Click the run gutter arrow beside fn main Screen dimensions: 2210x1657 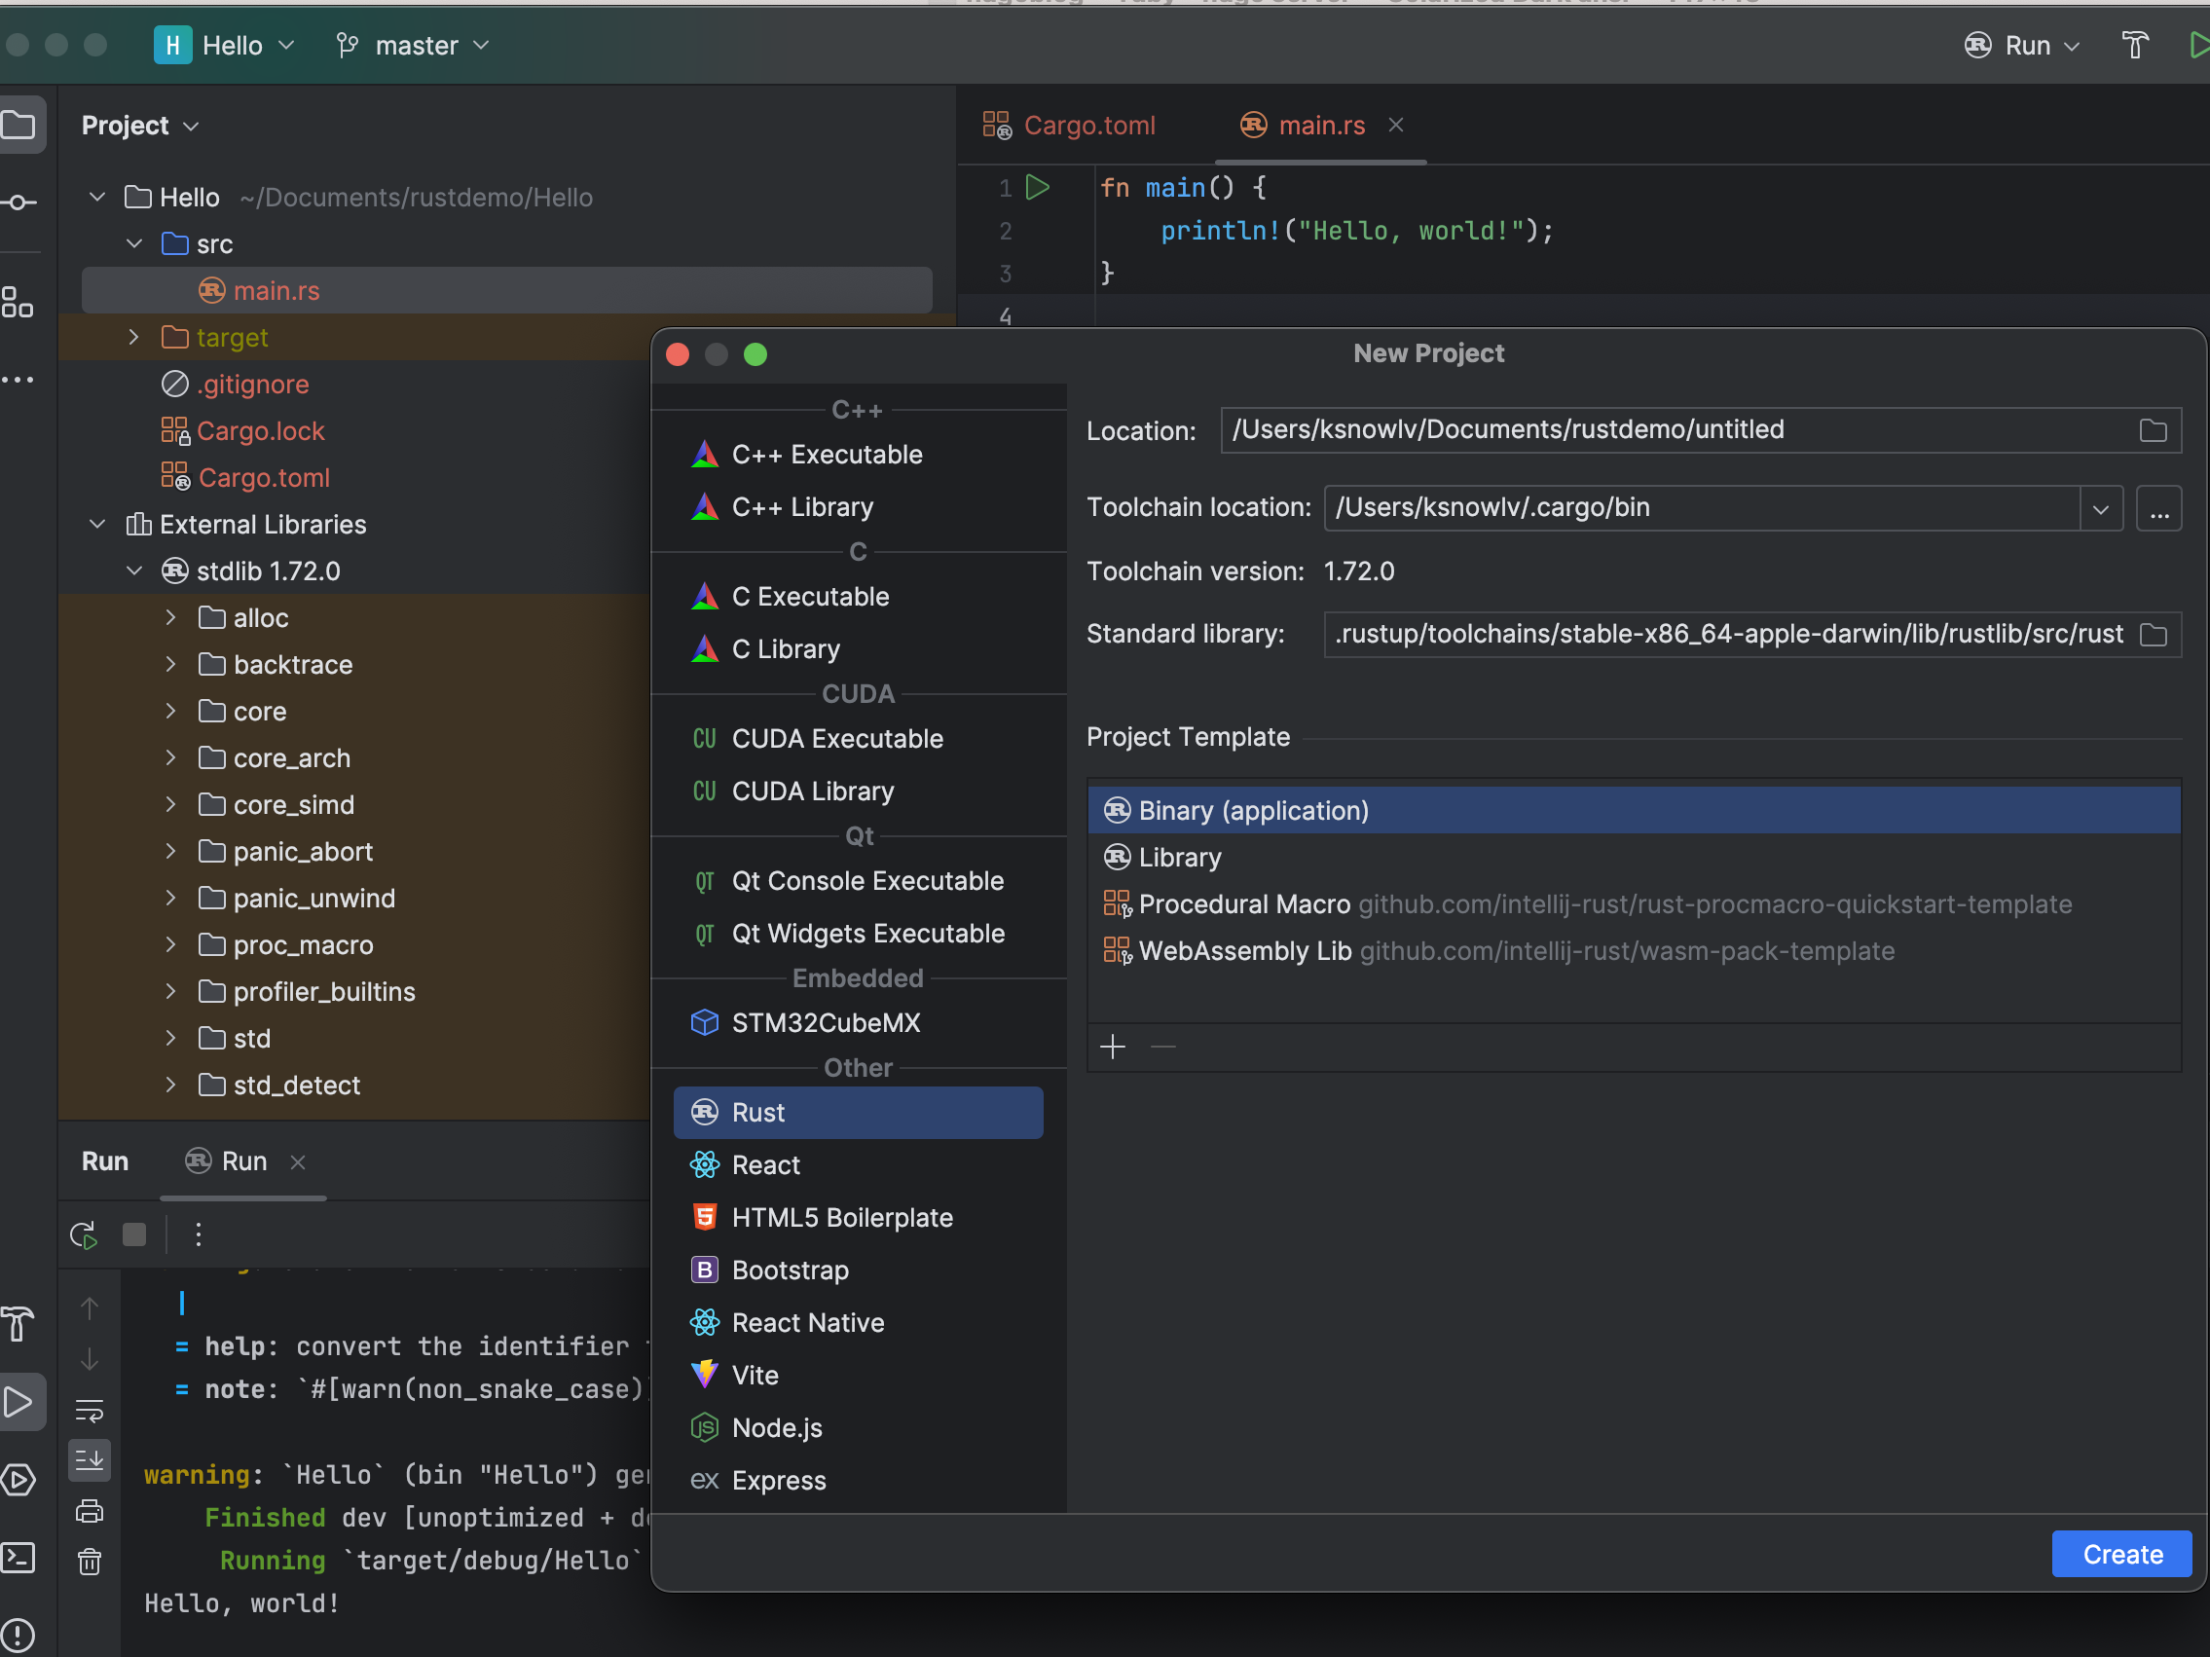tap(1038, 187)
